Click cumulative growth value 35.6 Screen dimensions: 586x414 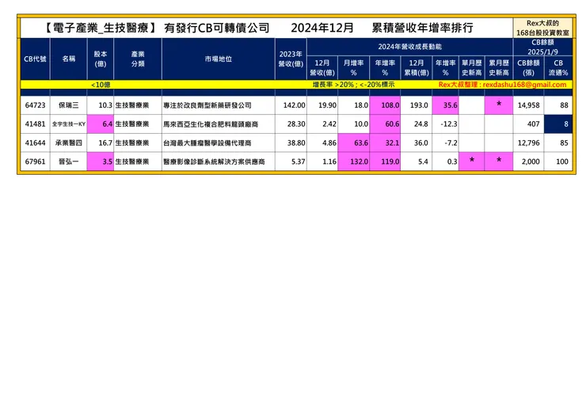point(446,105)
